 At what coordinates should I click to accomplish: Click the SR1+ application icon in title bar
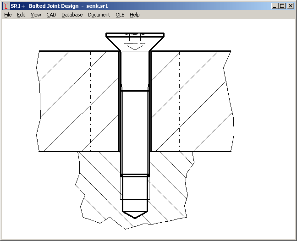point(6,6)
